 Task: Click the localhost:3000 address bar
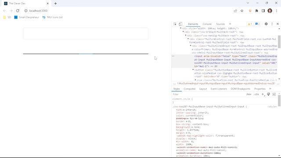coord(38,11)
